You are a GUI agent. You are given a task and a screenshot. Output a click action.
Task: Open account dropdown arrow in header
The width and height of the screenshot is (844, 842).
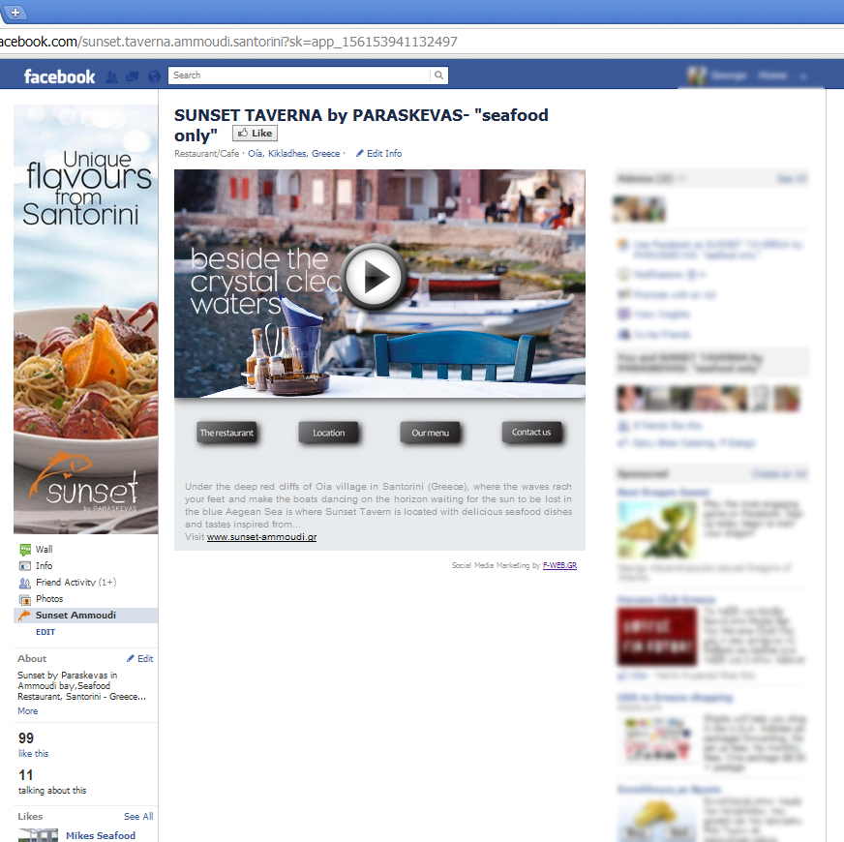coord(804,76)
